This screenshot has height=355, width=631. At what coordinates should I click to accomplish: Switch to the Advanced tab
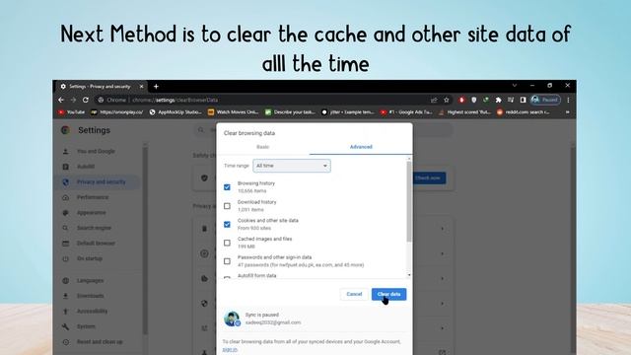click(361, 147)
